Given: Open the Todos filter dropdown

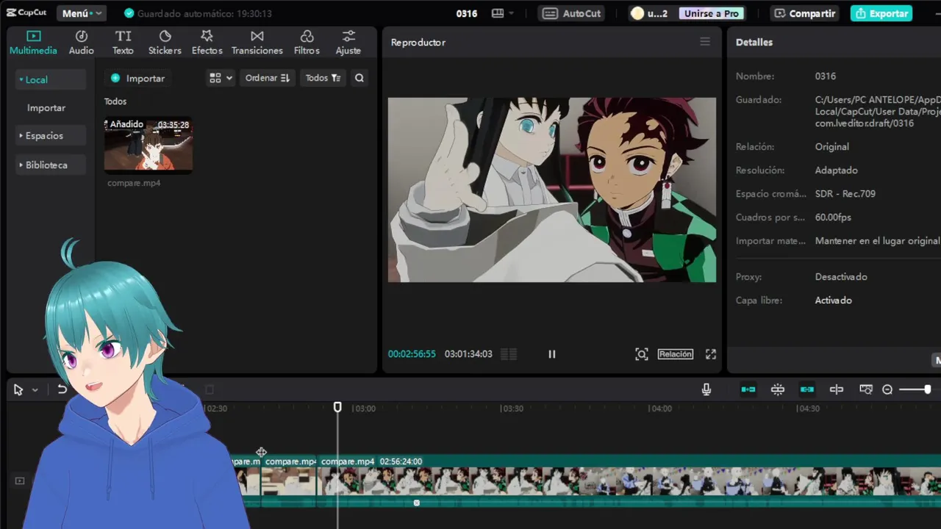Looking at the screenshot, I should click(323, 78).
